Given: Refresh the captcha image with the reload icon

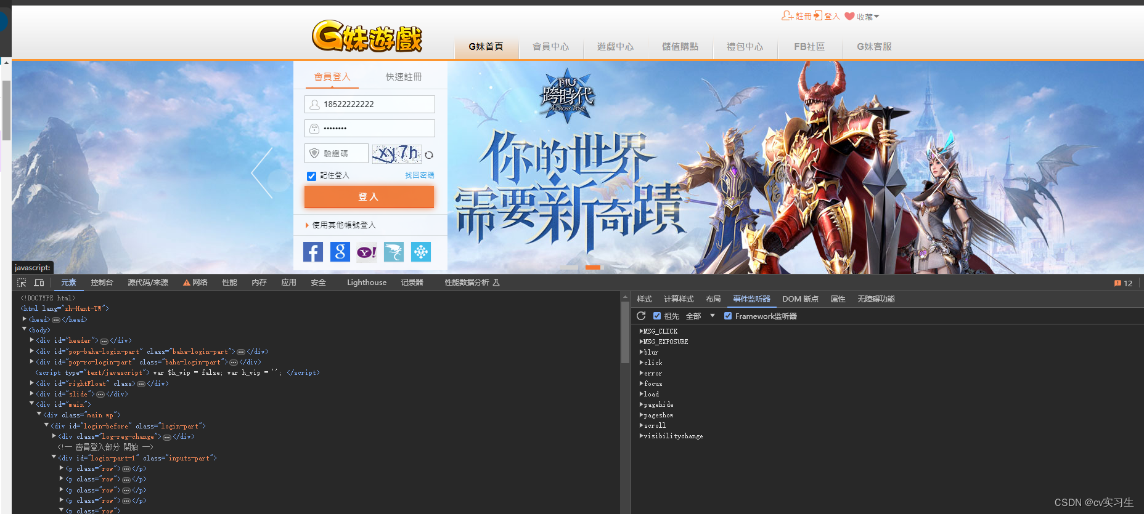Looking at the screenshot, I should tap(429, 155).
